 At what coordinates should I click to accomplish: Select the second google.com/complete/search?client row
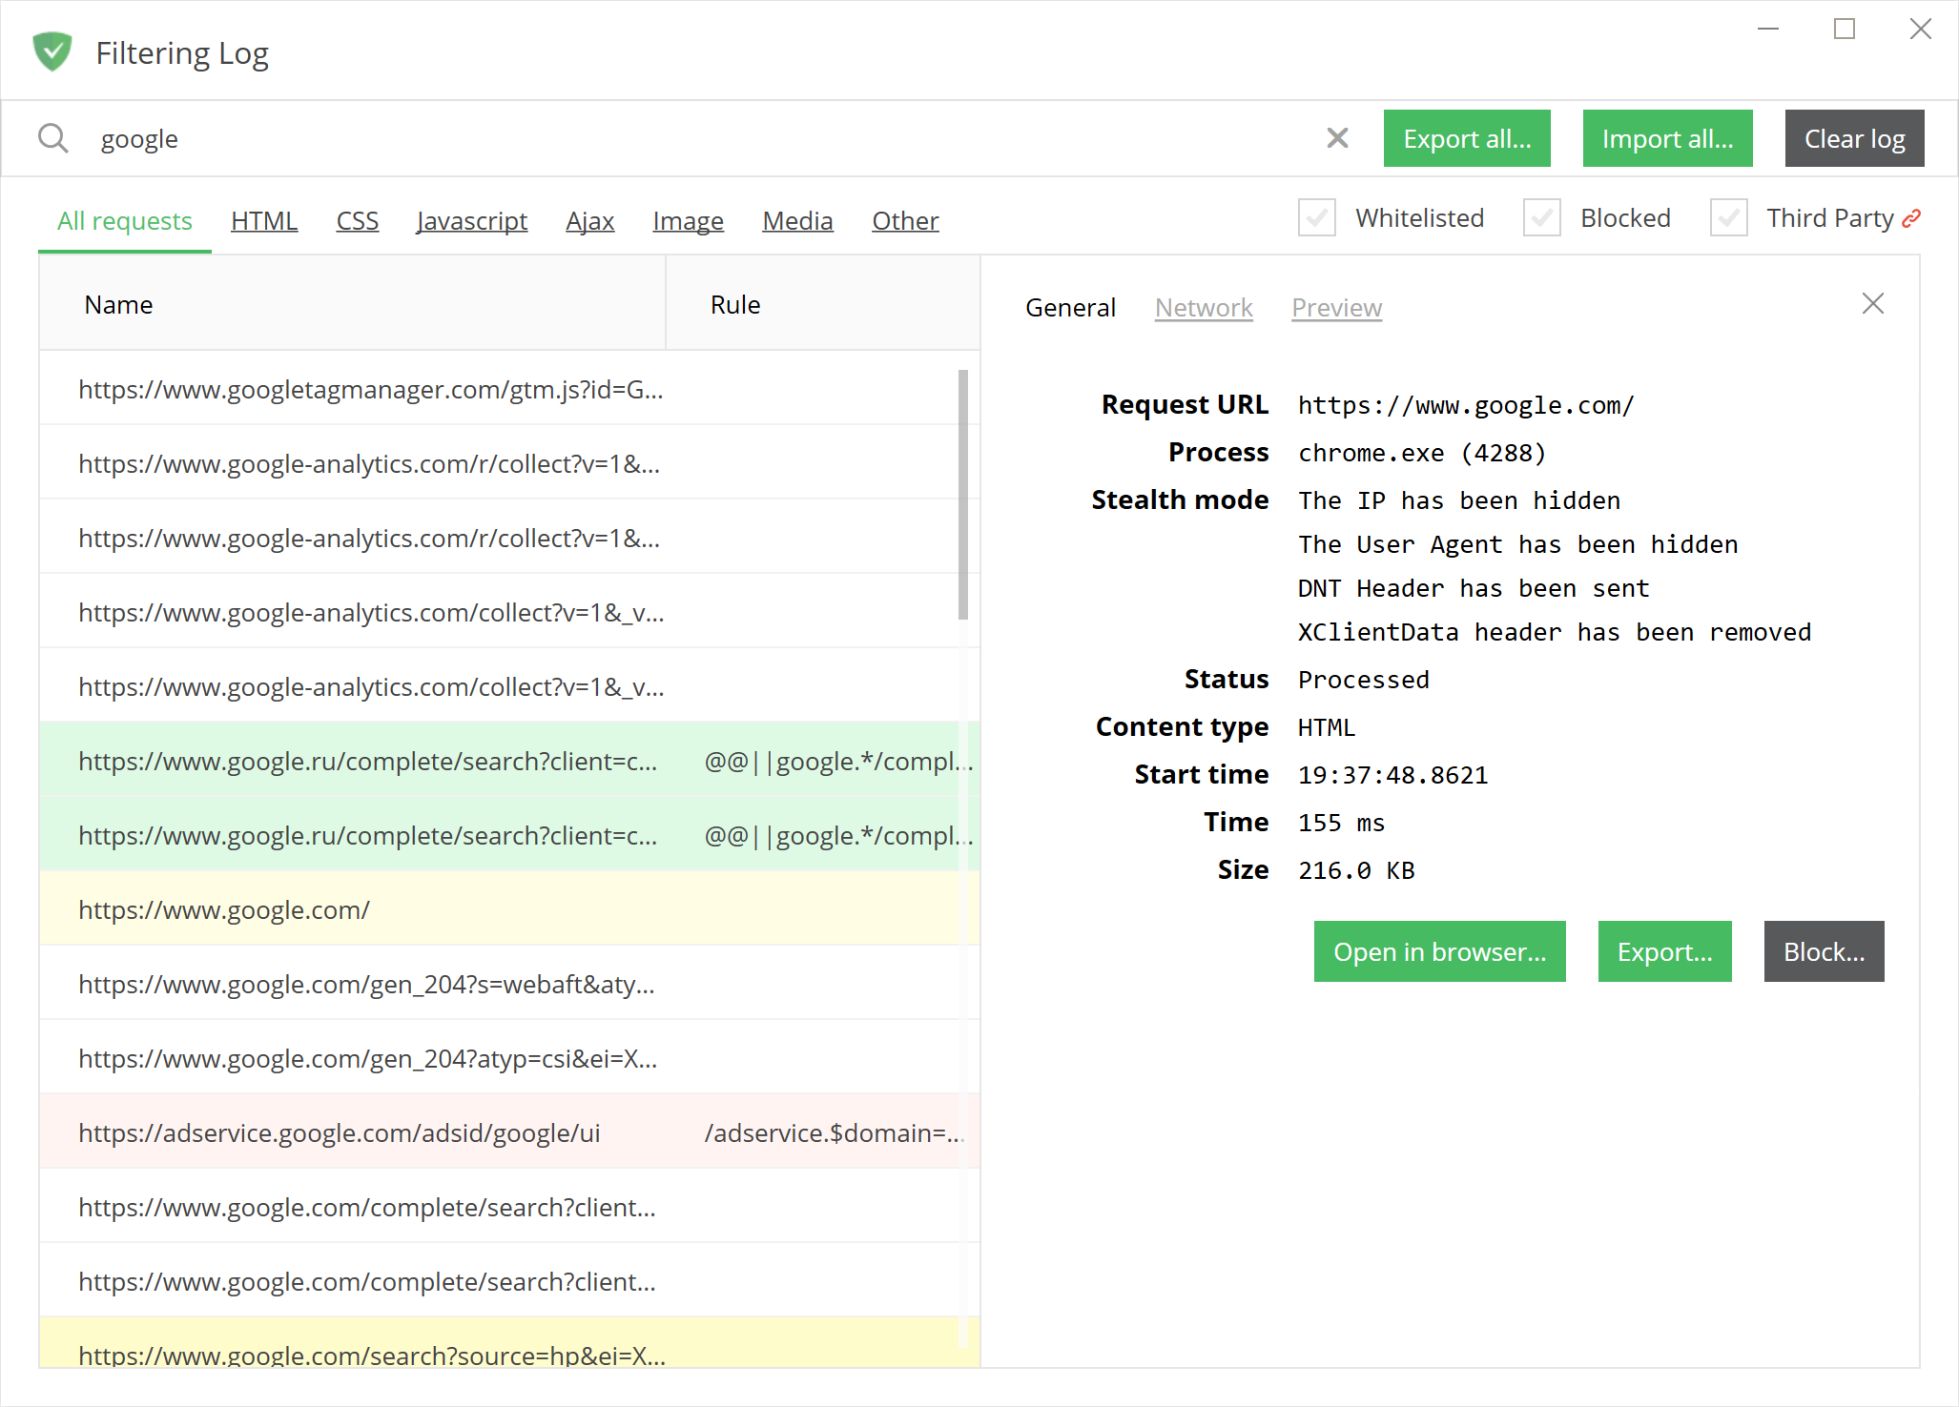pyautogui.click(x=509, y=1281)
